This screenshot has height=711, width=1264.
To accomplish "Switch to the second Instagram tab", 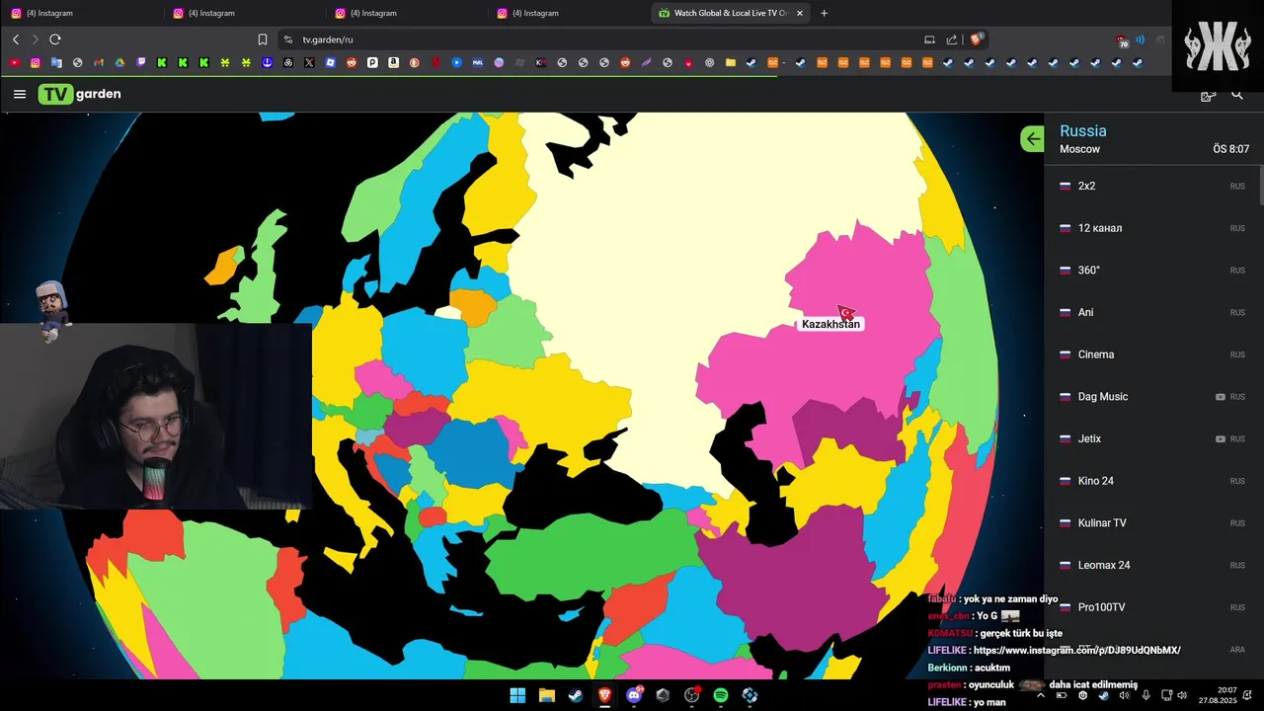I will point(243,13).
